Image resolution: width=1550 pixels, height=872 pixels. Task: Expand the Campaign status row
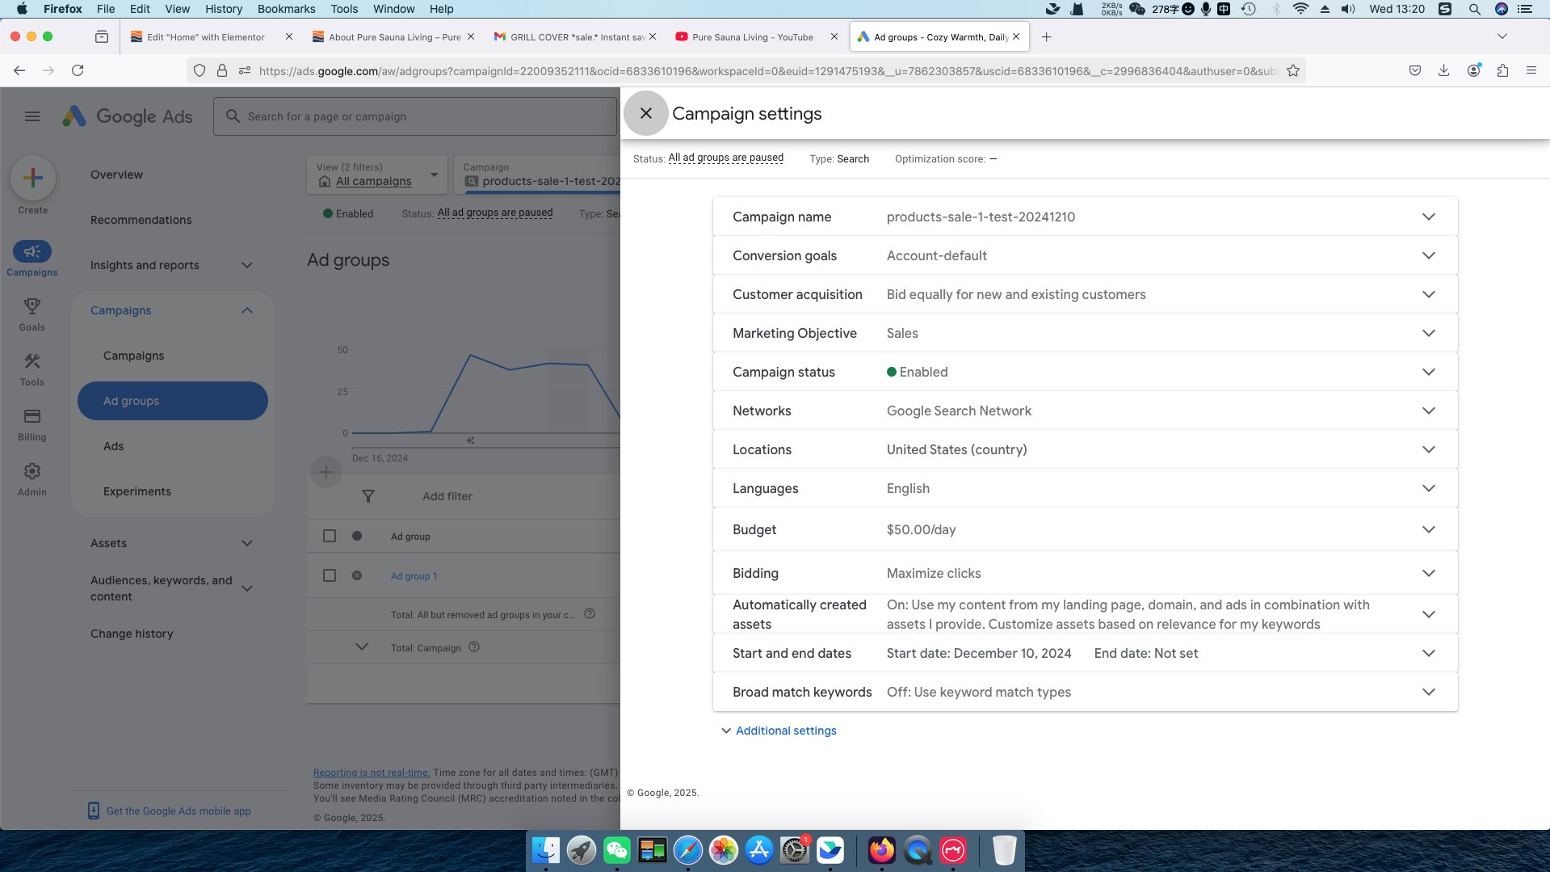coord(1428,373)
